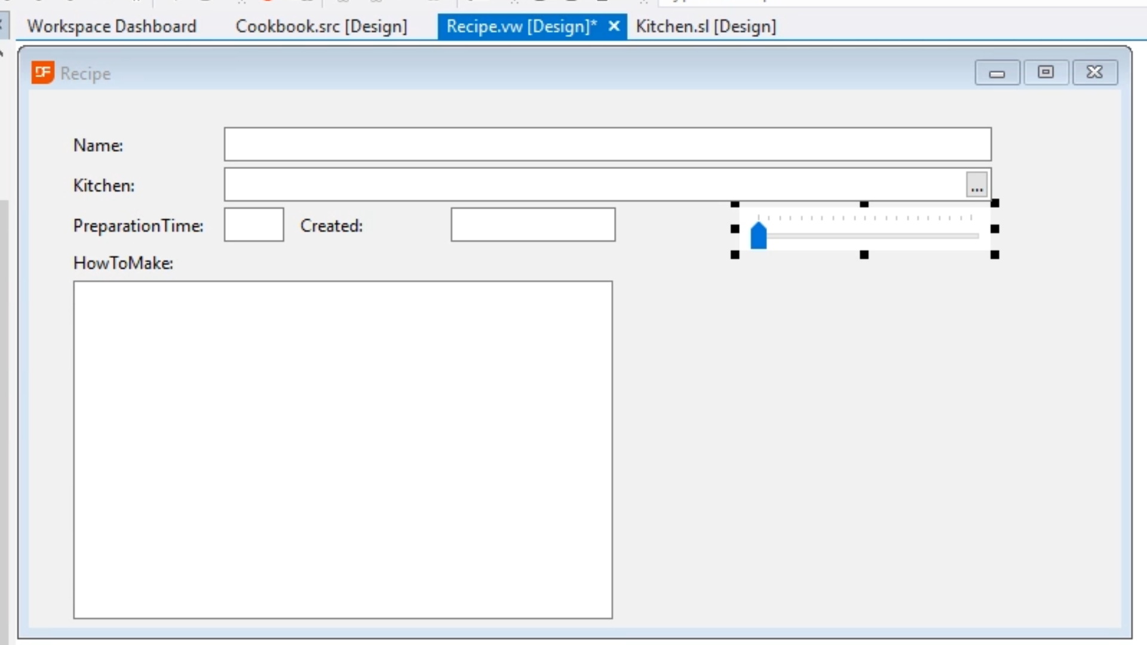Close the Recipe.vw design tab

coord(614,26)
